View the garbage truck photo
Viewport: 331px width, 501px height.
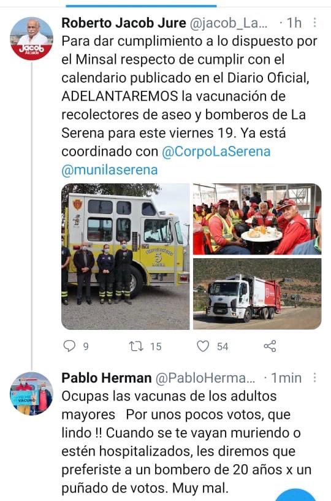point(257,294)
